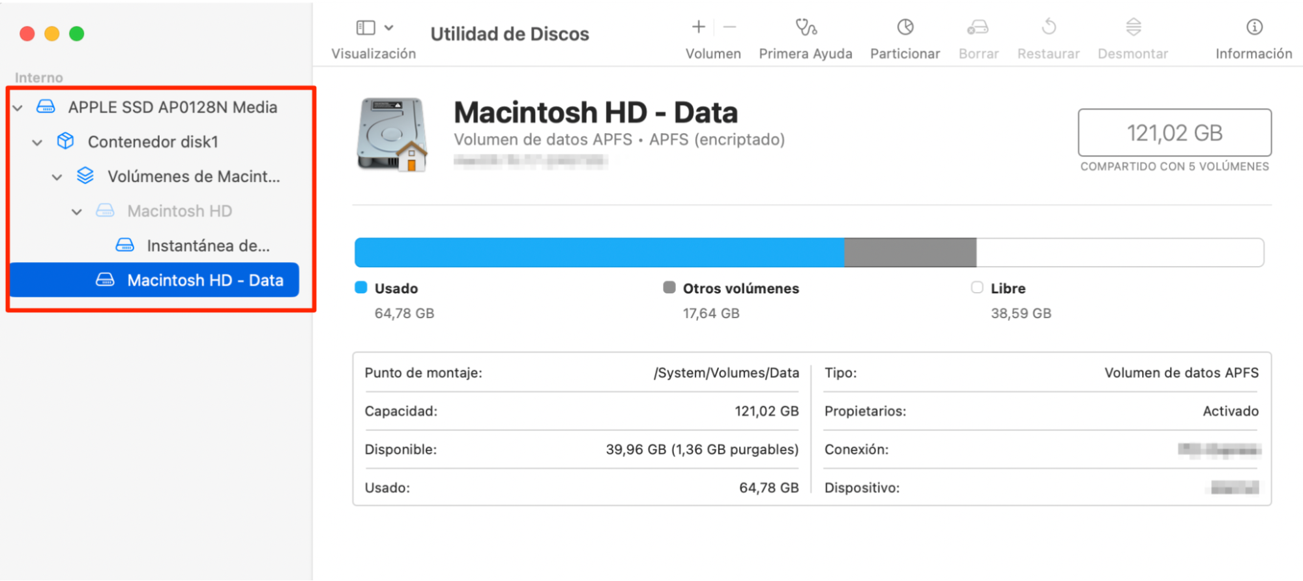The image size is (1303, 581).
Task: Click the 38,59 GB free value
Action: [x=1021, y=314]
